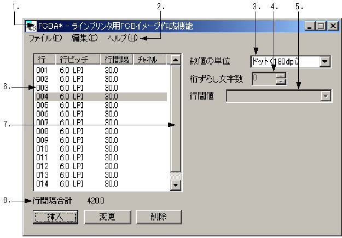Decrease 桁ずらし文字数 with down spinner arrow
Screen dimensions: 342x238
pyautogui.click(x=281, y=82)
